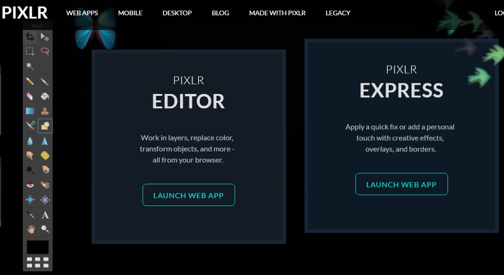Go to the MOBILE menu item

click(130, 13)
